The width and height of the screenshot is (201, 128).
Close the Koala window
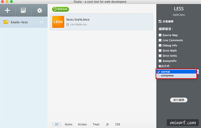point(2,1)
